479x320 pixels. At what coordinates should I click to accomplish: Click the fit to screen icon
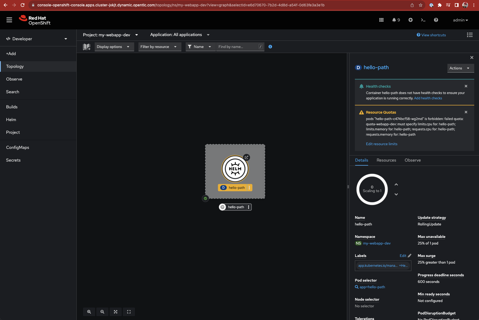pyautogui.click(x=116, y=312)
